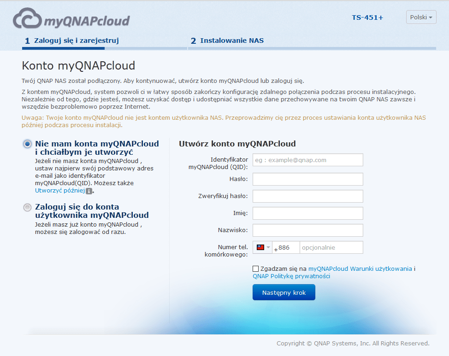The image size is (449, 356).
Task: Open 'myQNAPcloud Warunki użytkowania' link
Action: click(360, 268)
